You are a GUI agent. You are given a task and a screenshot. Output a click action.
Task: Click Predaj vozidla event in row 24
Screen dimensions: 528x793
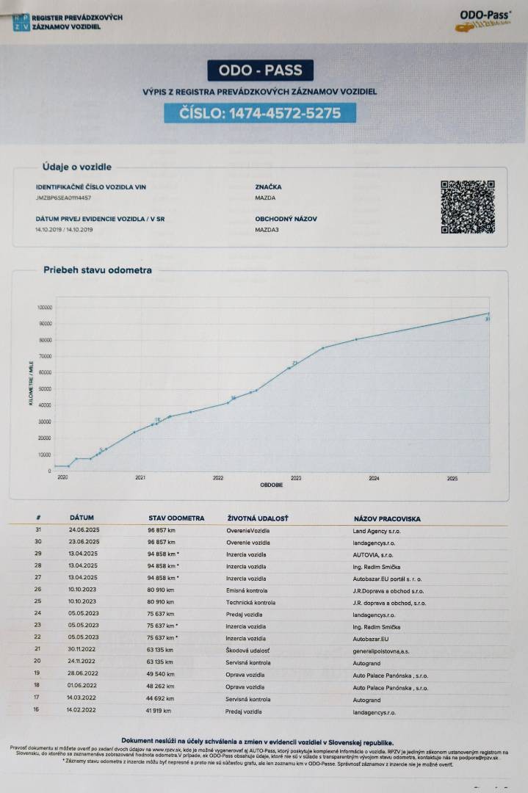(x=245, y=615)
